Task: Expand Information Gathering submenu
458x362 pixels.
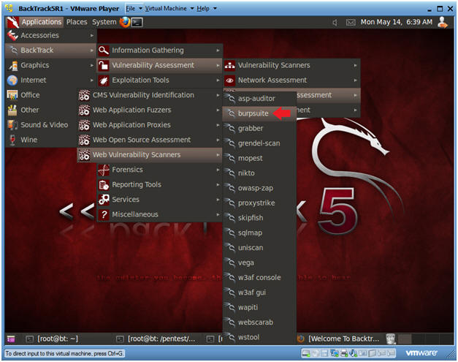Action: click(x=159, y=50)
